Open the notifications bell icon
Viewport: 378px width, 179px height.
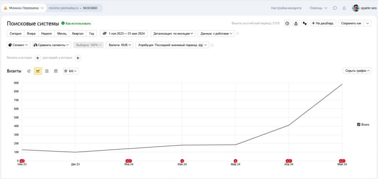click(344, 8)
